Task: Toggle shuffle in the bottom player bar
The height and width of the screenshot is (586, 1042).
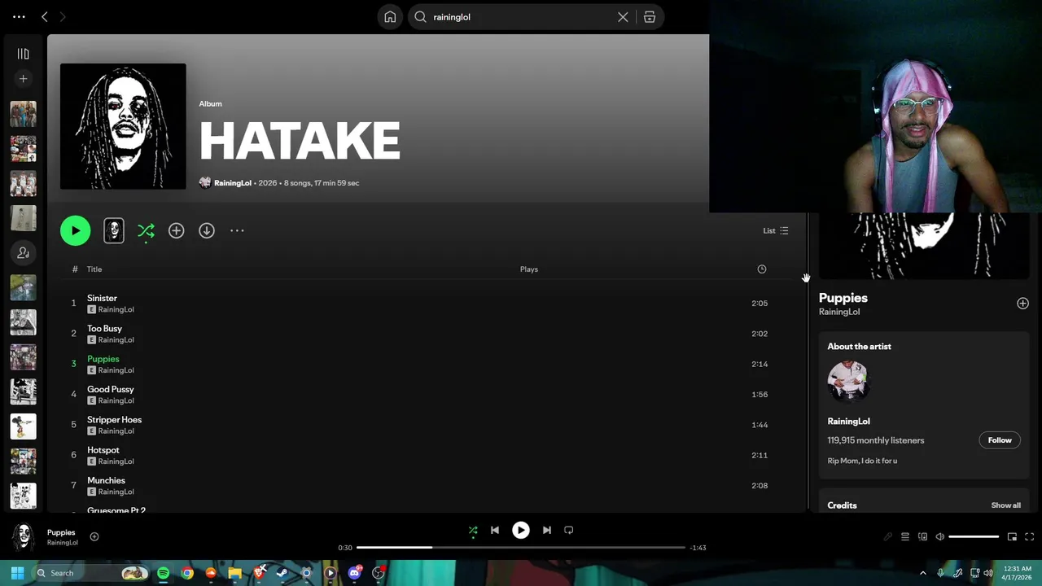Action: click(473, 531)
